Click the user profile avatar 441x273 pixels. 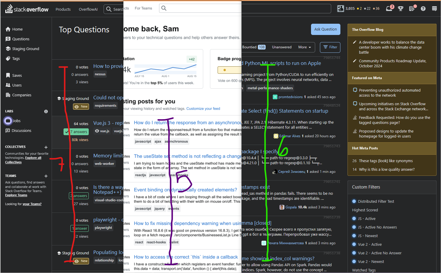340,9
